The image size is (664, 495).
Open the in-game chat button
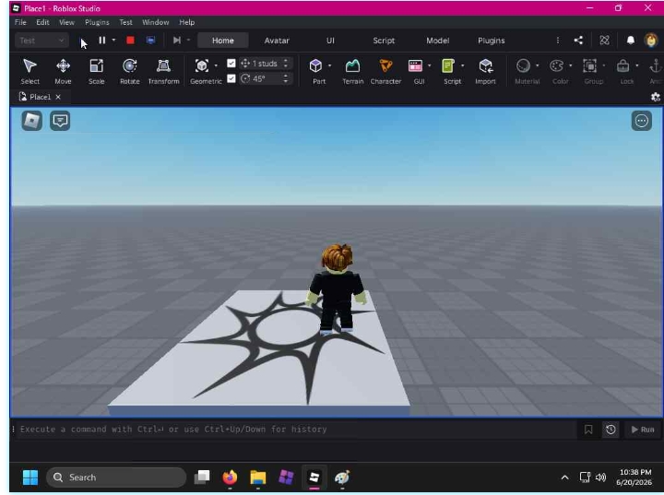click(x=60, y=121)
